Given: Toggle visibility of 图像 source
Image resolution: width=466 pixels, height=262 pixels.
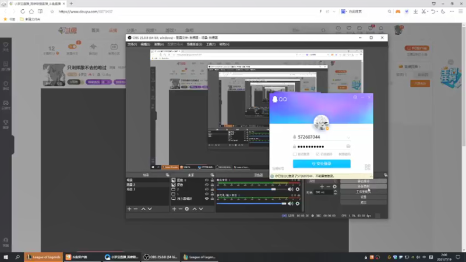Looking at the screenshot, I should [207, 185].
